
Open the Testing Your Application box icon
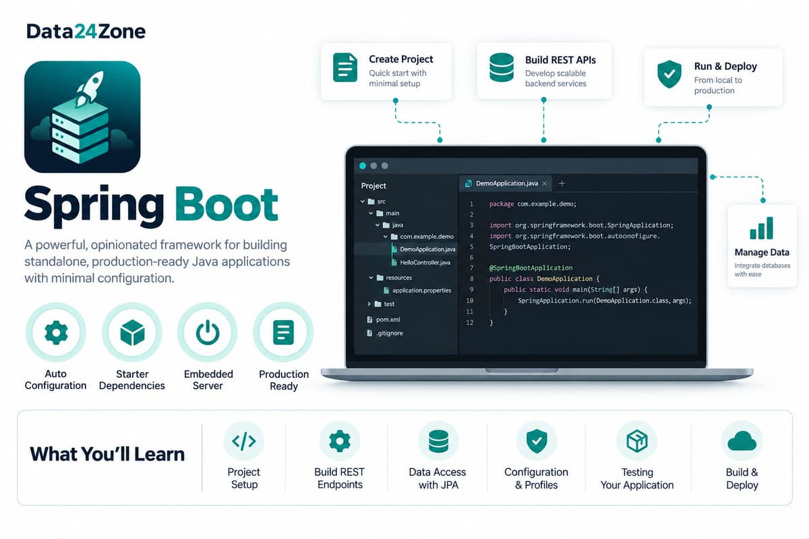point(637,441)
